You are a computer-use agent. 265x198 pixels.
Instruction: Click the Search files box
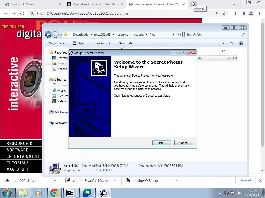216,35
